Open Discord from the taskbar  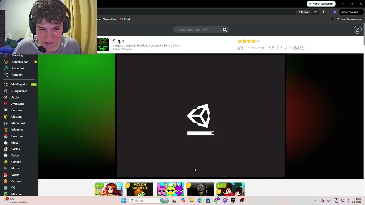(x=225, y=200)
